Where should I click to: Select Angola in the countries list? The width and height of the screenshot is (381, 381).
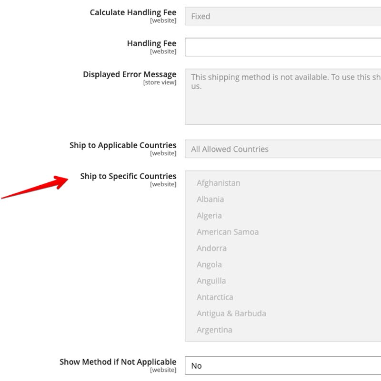pyautogui.click(x=209, y=264)
